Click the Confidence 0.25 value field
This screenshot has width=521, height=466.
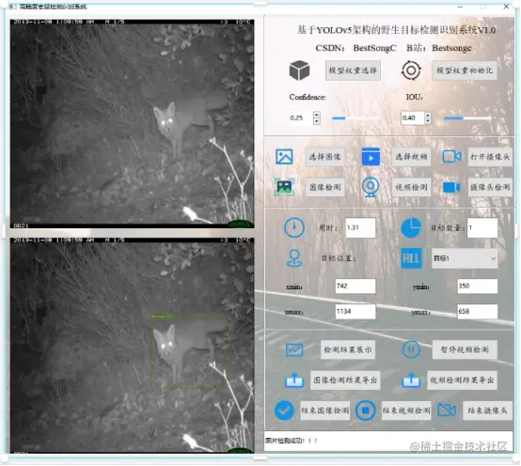301,118
